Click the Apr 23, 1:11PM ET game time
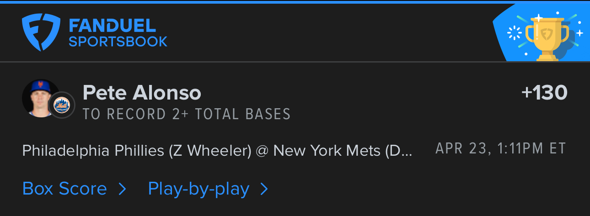590x216 pixels. [x=501, y=148]
